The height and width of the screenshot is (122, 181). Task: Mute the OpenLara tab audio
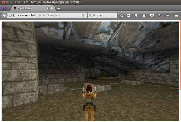[x=48, y=8]
